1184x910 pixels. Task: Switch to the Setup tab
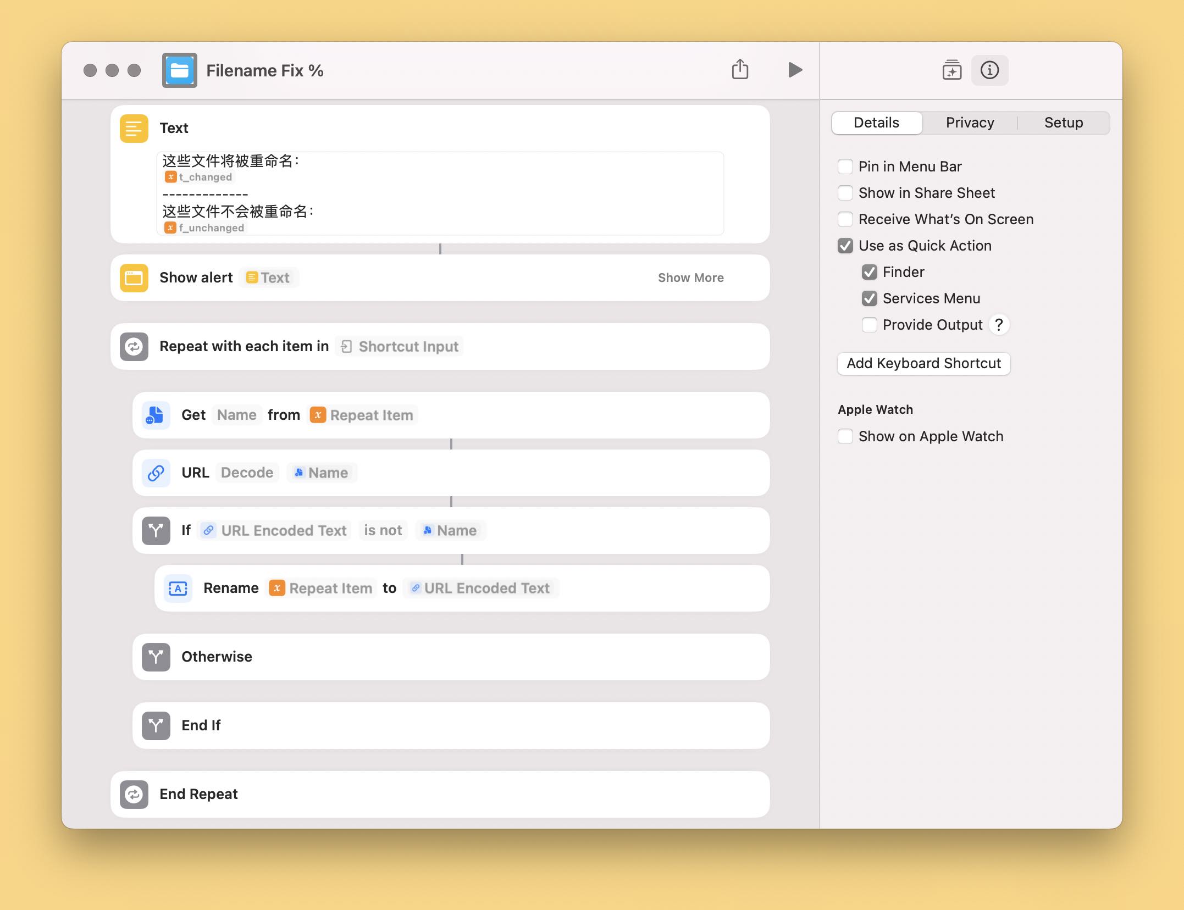pyautogui.click(x=1063, y=123)
